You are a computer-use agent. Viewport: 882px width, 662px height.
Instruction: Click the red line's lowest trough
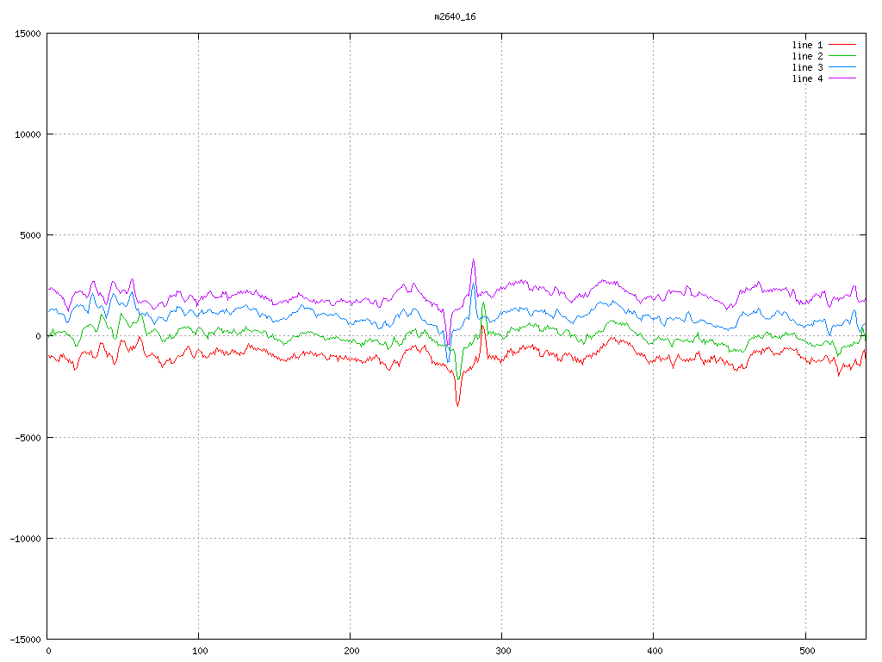click(x=457, y=405)
